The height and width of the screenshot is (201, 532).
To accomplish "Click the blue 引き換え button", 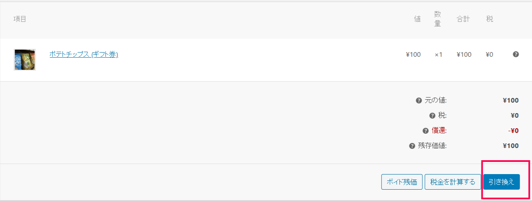I will click(501, 182).
